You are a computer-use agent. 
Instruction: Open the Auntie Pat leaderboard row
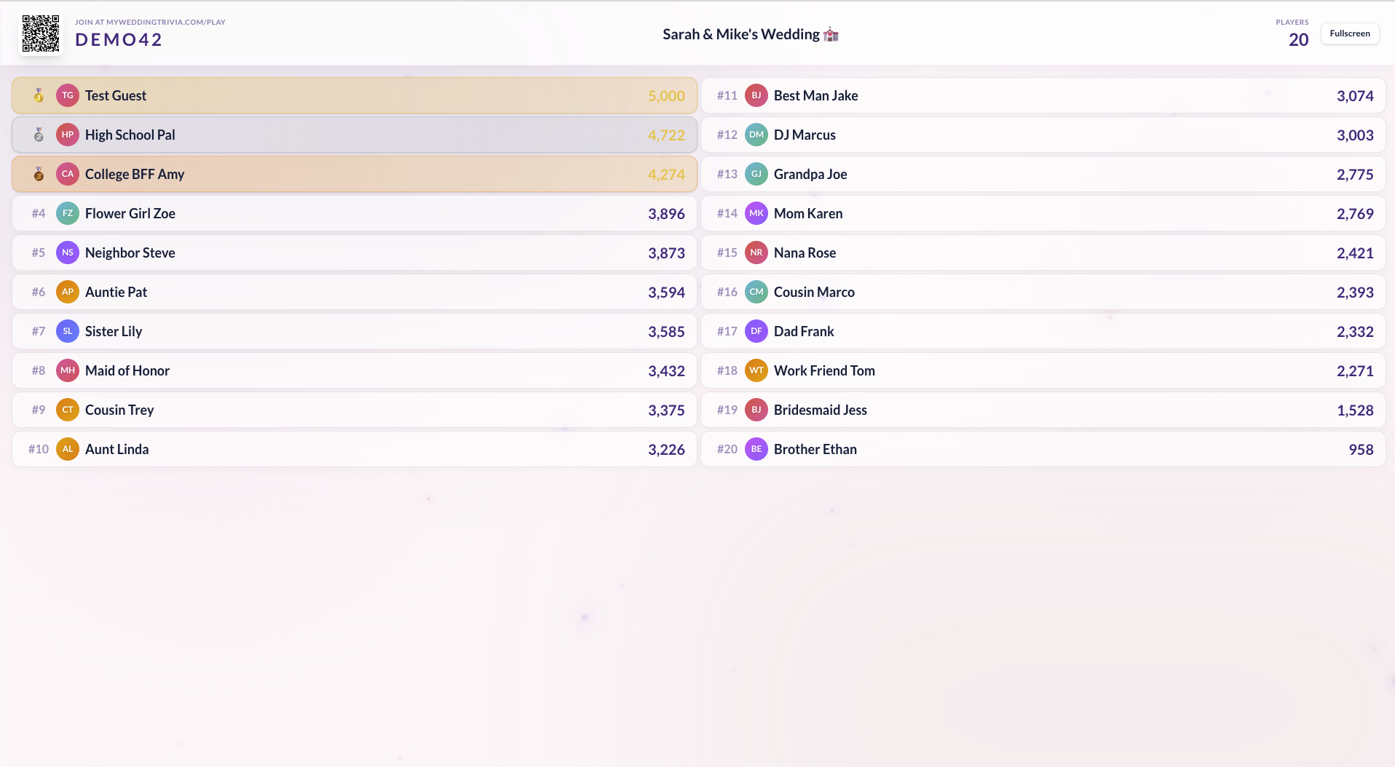tap(354, 292)
